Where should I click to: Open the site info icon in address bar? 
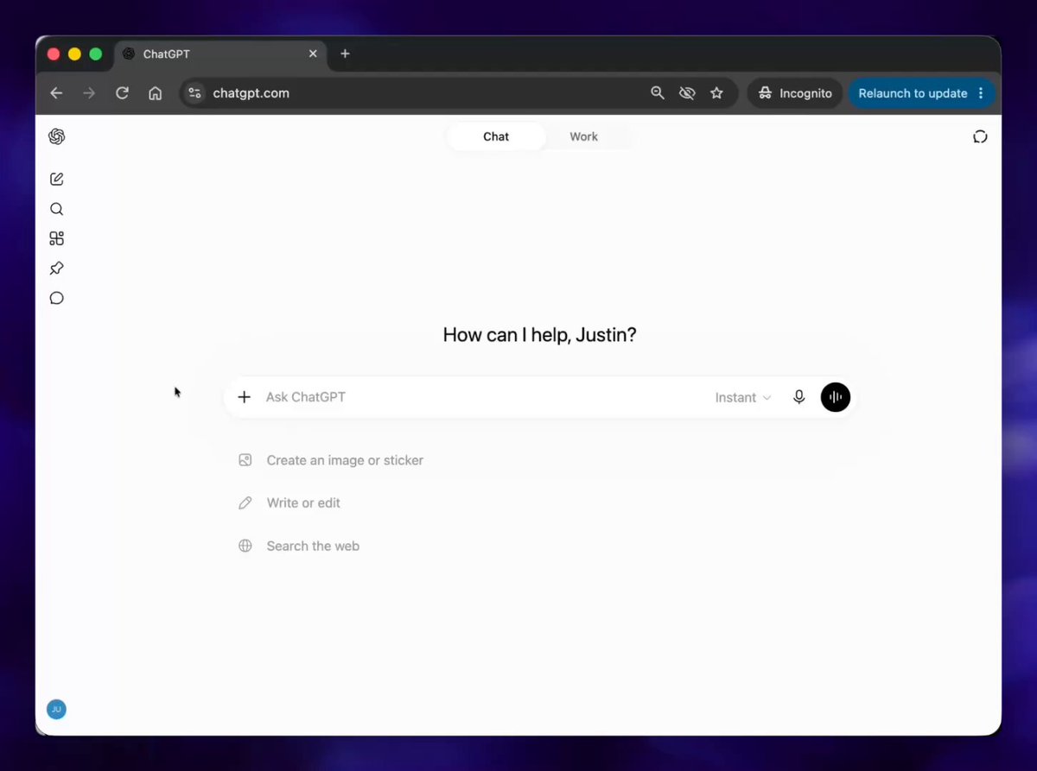pos(194,93)
